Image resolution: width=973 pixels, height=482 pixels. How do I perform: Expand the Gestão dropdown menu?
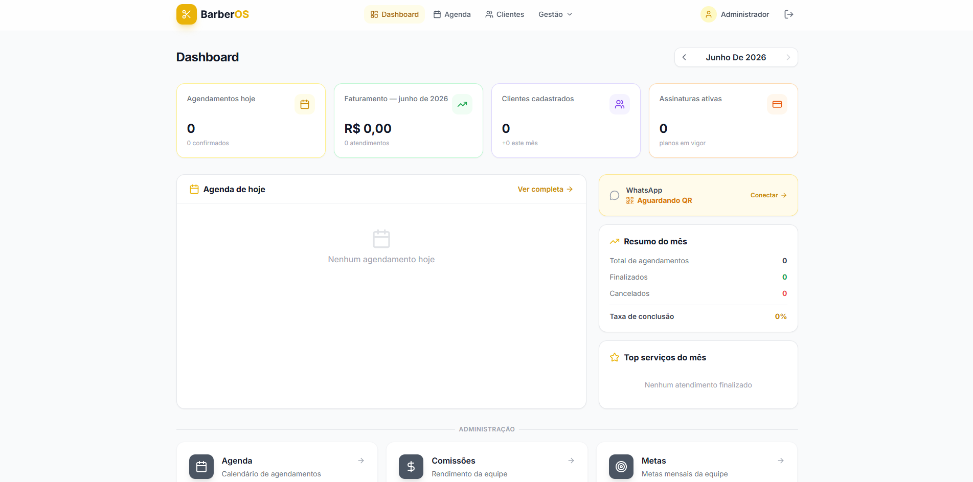tap(555, 14)
